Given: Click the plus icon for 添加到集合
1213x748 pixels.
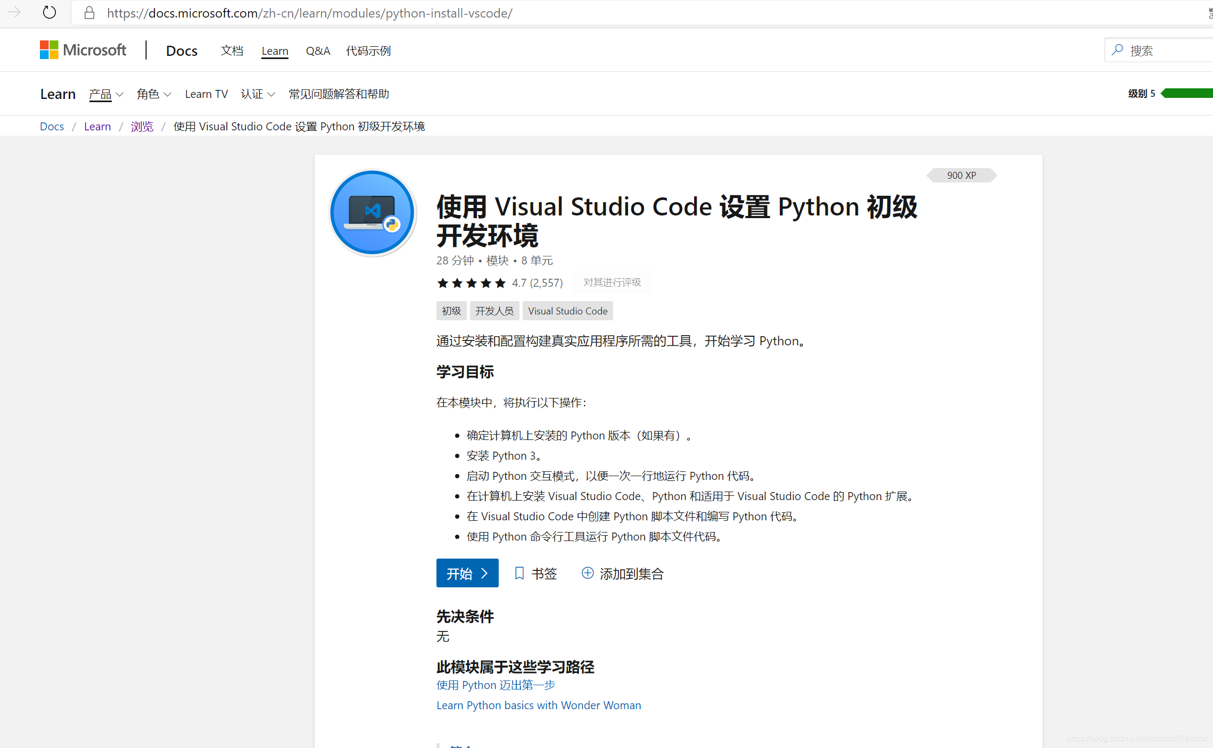Looking at the screenshot, I should [x=587, y=573].
